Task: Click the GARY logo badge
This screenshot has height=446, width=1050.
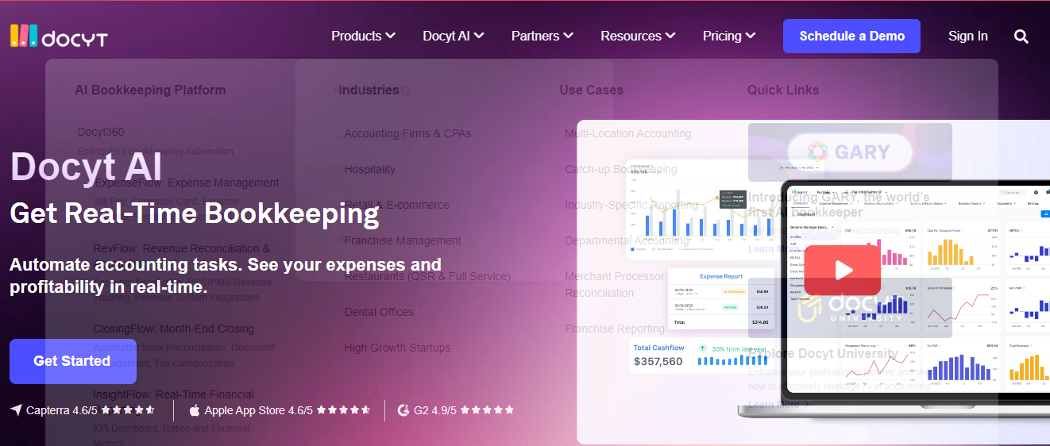Action: 850,152
